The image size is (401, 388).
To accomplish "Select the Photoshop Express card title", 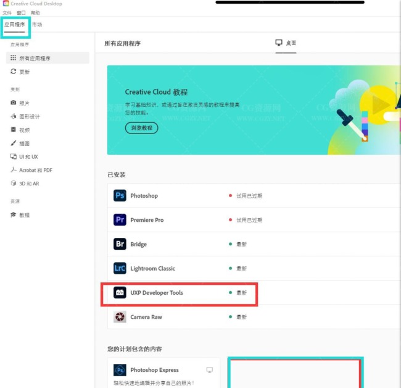I will coord(154,370).
